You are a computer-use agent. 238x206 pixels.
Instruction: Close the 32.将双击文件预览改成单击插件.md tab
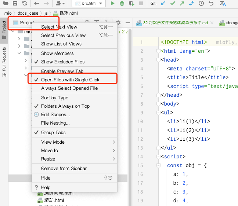click(x=212, y=23)
